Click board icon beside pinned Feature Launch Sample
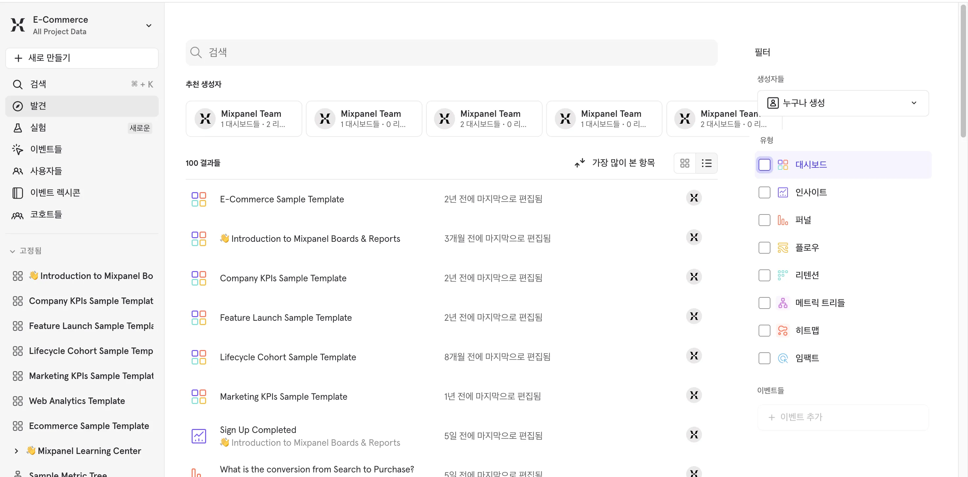The height and width of the screenshot is (477, 968). pos(18,326)
